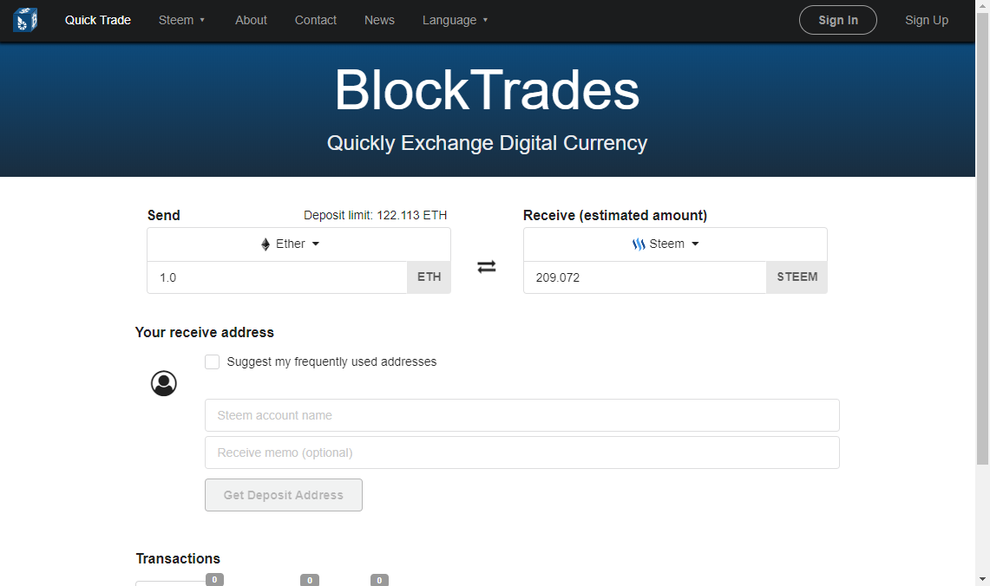This screenshot has height=586, width=990.
Task: Click the scrollbar down arrow
Action: [982, 578]
